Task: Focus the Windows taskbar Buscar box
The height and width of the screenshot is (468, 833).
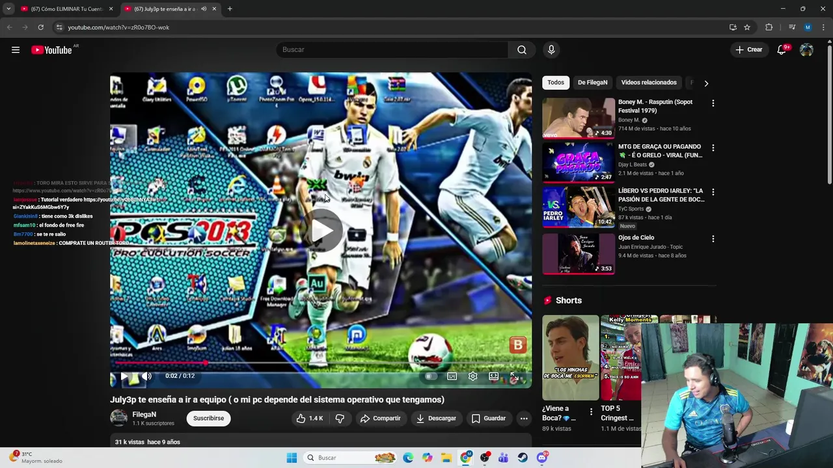Action: [x=350, y=458]
